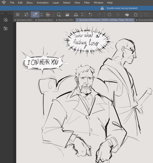Toggle the canvas display icon beside the menu

26,15
